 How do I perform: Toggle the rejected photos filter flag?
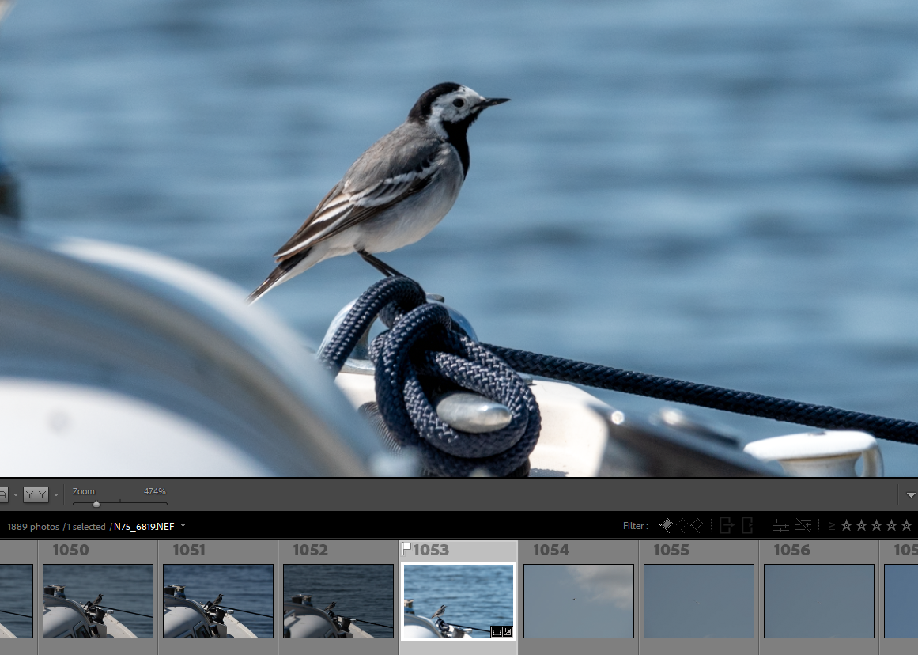pyautogui.click(x=696, y=525)
